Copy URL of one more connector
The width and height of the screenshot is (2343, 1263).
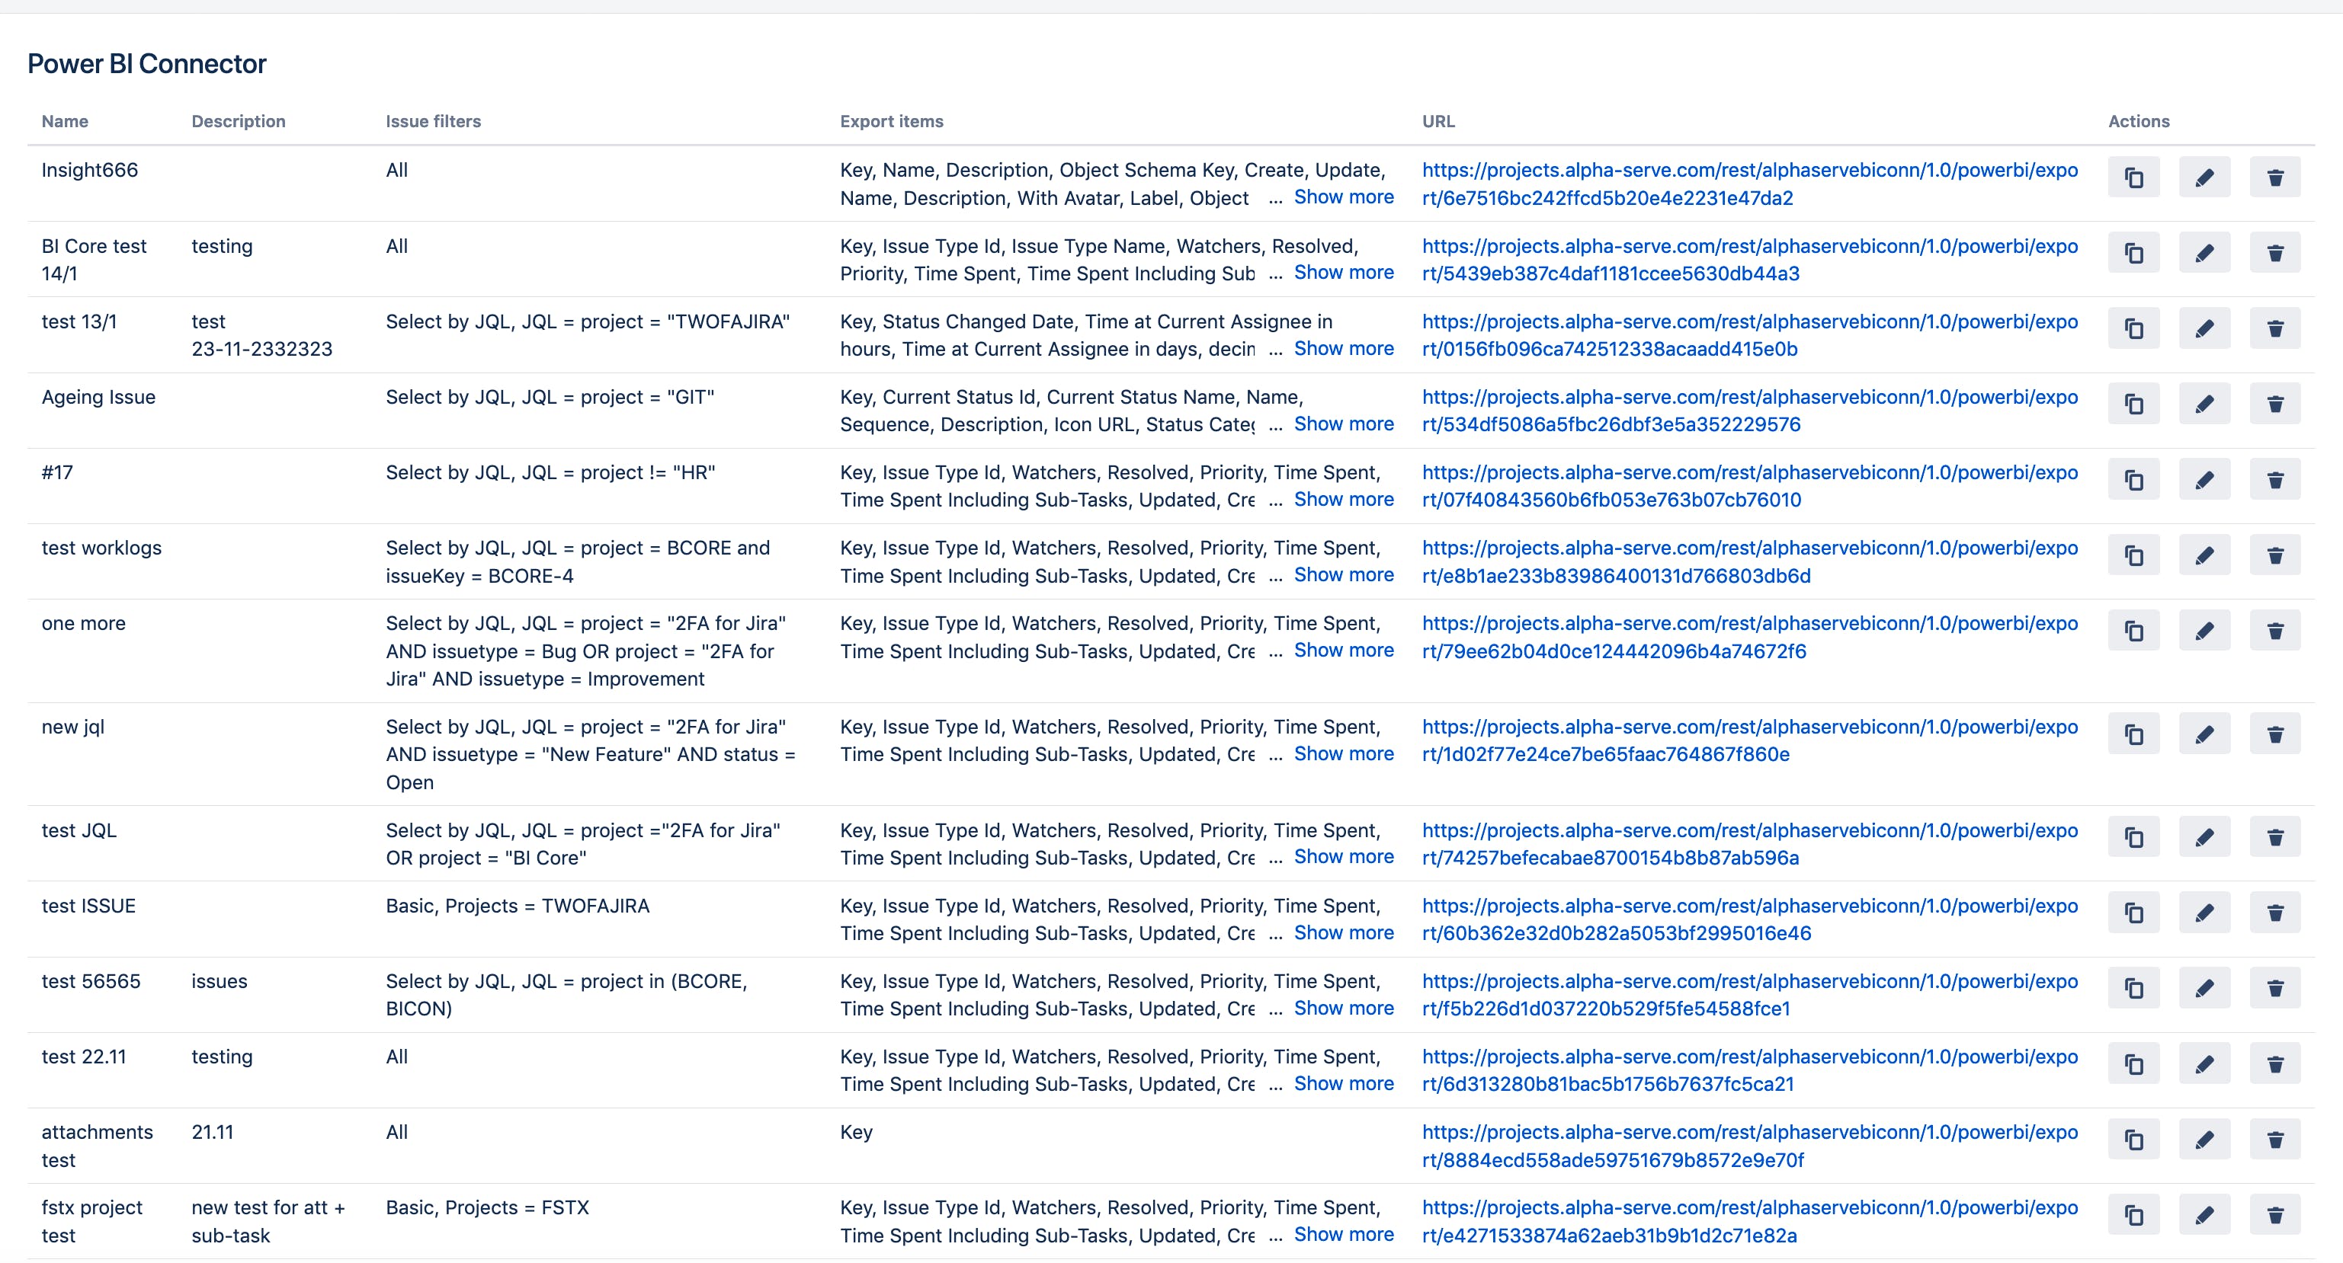(2133, 630)
